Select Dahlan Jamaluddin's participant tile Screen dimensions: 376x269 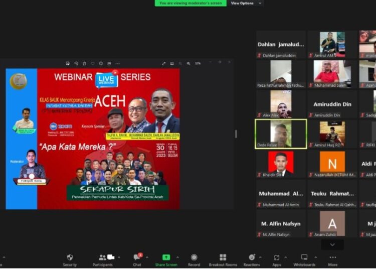pos(281,44)
